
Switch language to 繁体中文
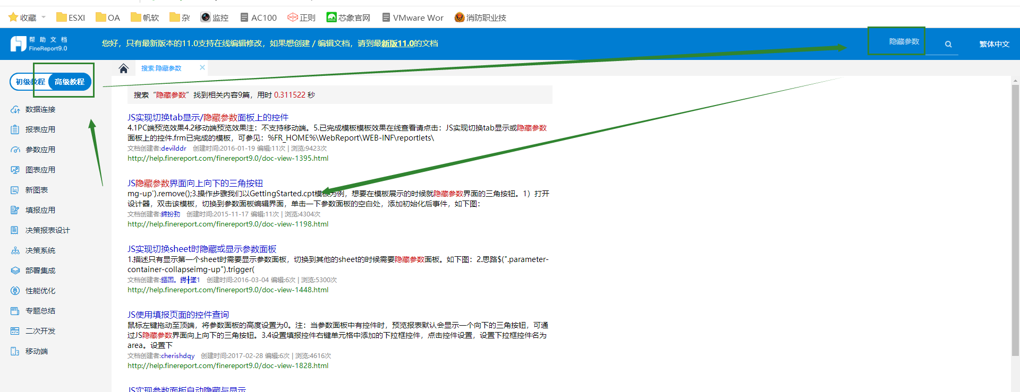pos(994,44)
